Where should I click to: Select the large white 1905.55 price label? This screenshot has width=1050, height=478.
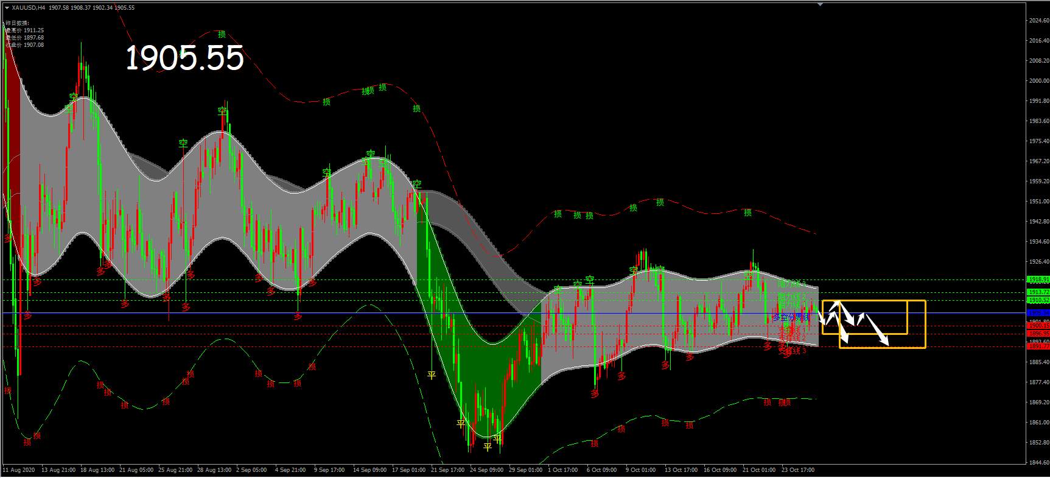point(184,58)
